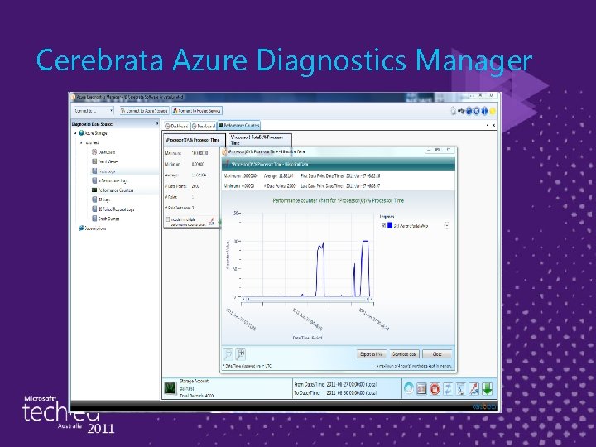Screen dimensions: 596x447
Task: Collapse the storage account node under Azure Storage
Action: point(81,142)
